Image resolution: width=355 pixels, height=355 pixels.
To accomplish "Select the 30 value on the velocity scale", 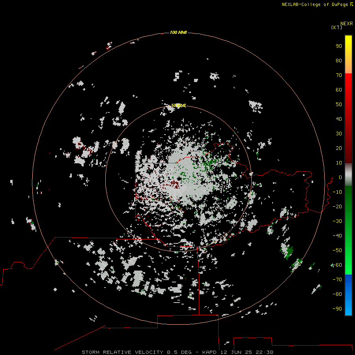I will pos(339,134).
